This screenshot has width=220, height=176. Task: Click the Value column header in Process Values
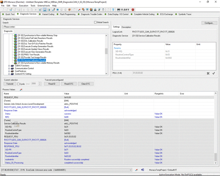(93, 93)
